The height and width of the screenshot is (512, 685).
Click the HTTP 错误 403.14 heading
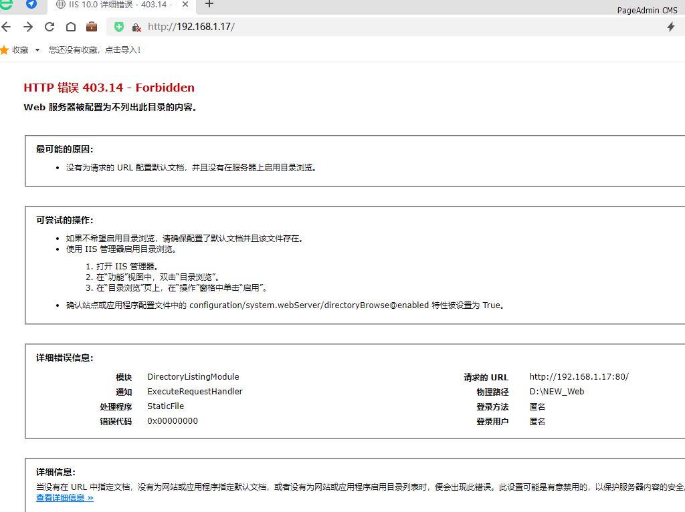[109, 88]
